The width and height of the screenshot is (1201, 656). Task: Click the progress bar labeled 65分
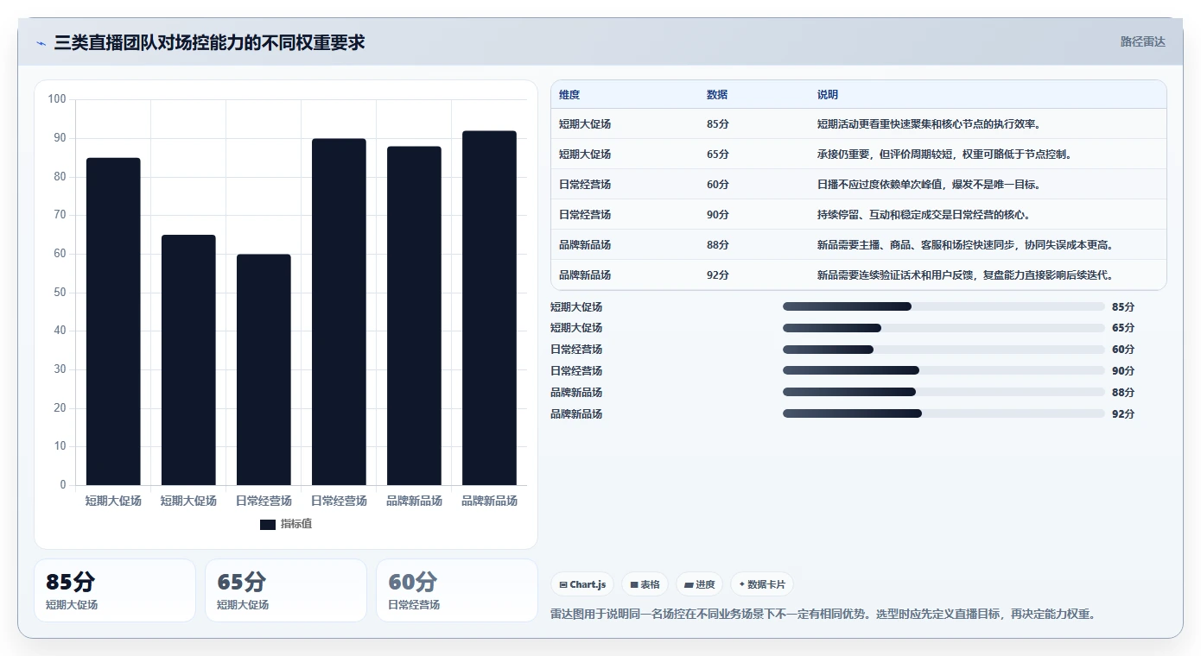[x=944, y=328]
